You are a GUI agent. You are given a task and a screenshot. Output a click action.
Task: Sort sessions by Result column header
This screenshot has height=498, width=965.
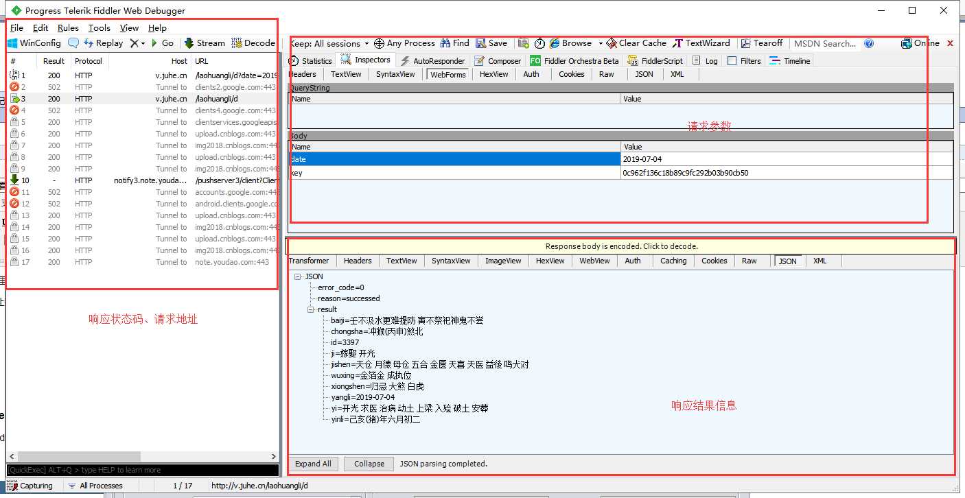[54, 61]
